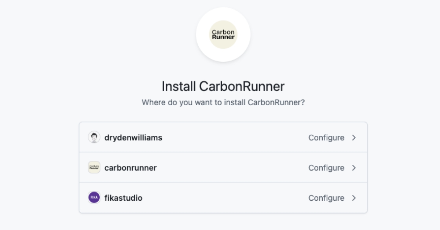This screenshot has width=440, height=230.
Task: Click the 'Runner' text inside the logo
Action: click(223, 37)
